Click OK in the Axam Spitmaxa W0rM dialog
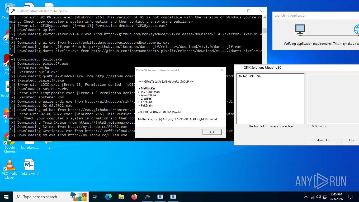Image resolution: width=359 pixels, height=202 pixels. coord(212,132)
